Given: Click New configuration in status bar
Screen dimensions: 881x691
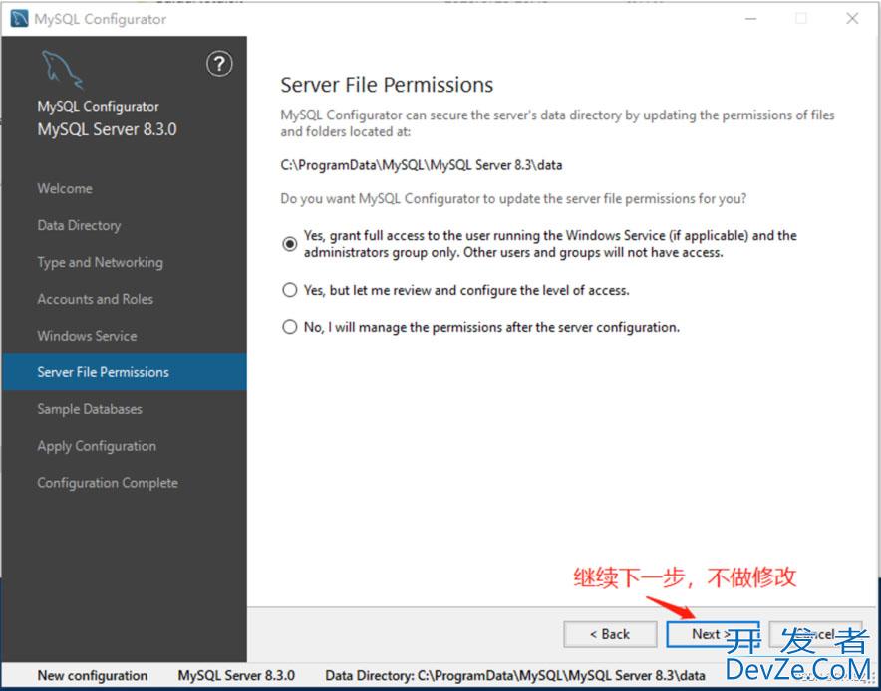Looking at the screenshot, I should [x=92, y=675].
